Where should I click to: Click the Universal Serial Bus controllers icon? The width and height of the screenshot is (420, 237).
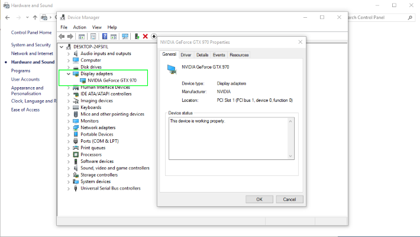pyautogui.click(x=76, y=188)
